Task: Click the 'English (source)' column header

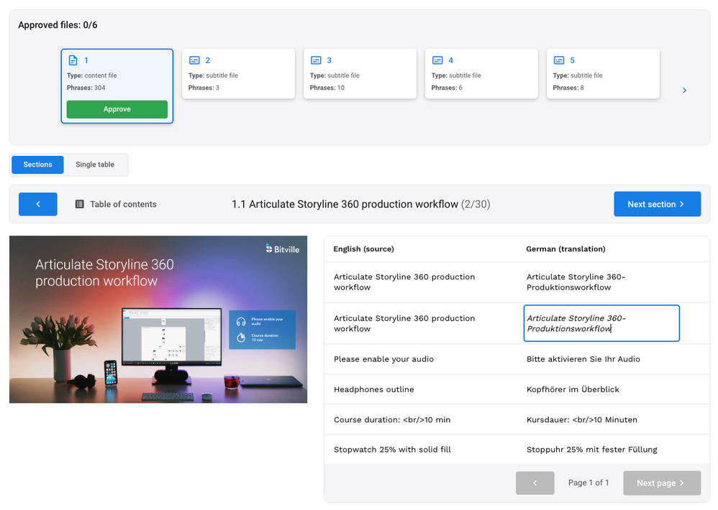Action: pos(363,249)
